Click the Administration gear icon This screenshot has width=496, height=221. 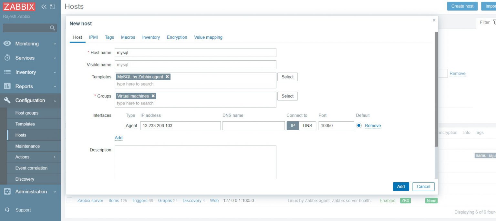pyautogui.click(x=7, y=192)
